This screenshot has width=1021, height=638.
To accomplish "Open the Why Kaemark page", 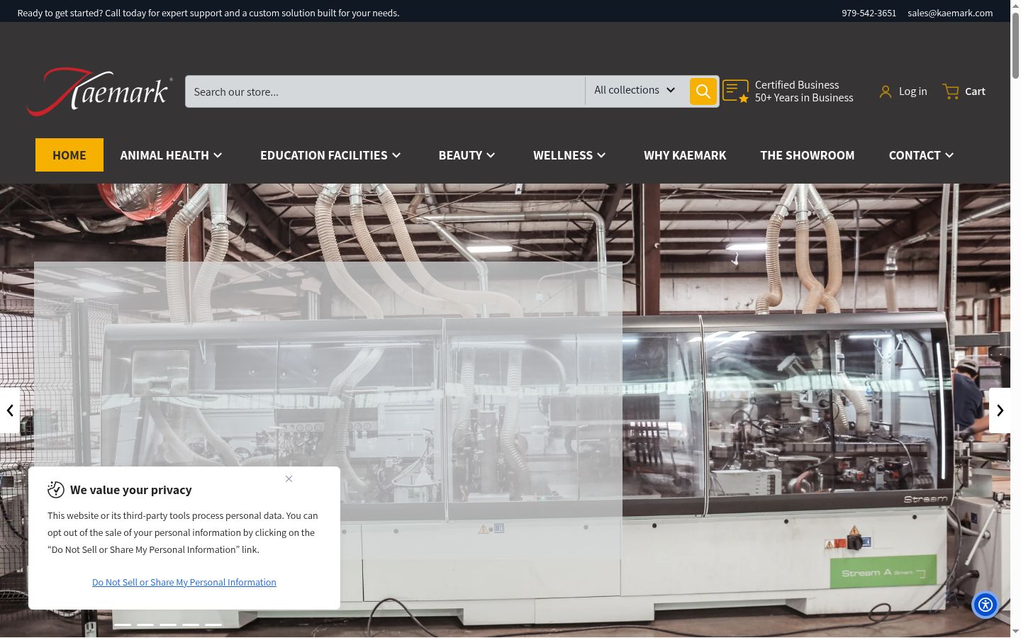I will pyautogui.click(x=685, y=155).
